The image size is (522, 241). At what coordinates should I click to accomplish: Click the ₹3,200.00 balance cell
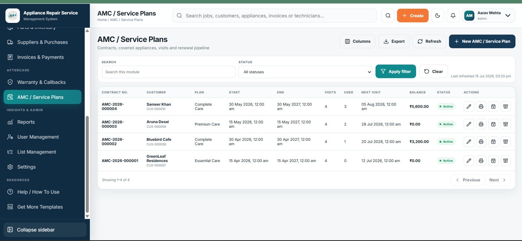point(419,142)
